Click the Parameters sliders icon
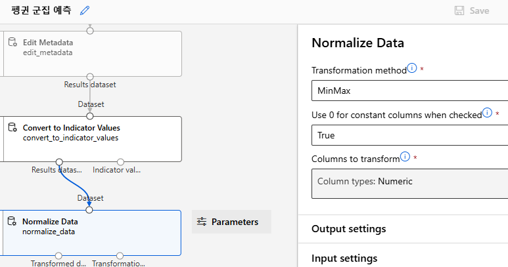Viewport: 508px width, 267px height. (202, 222)
